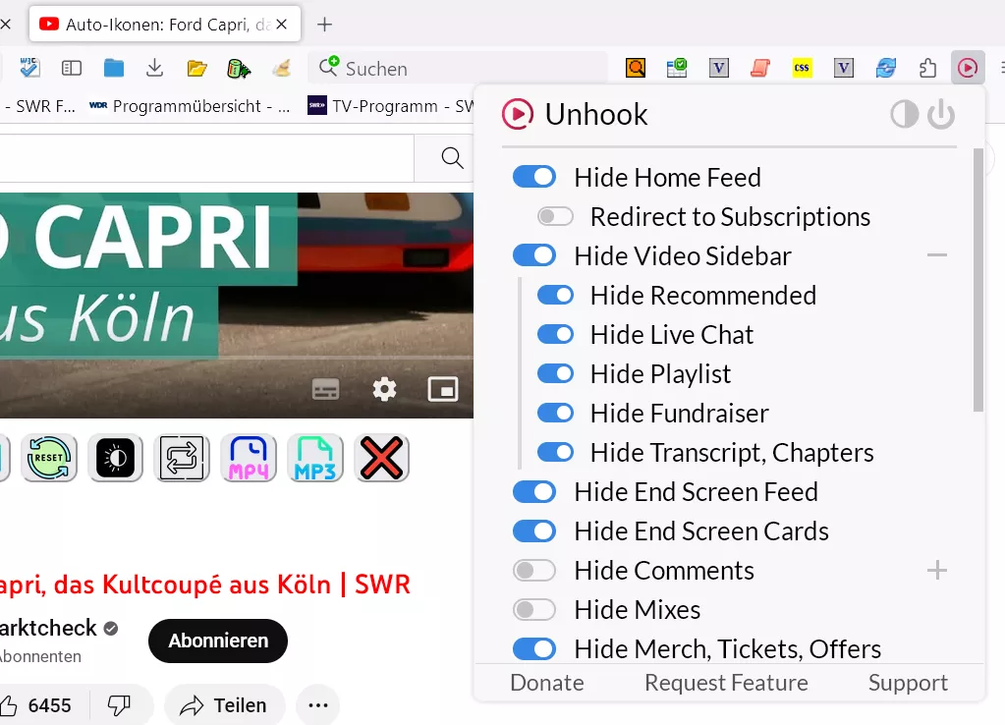This screenshot has width=1005, height=725.
Task: Click the MP3 download button
Action: tap(315, 458)
